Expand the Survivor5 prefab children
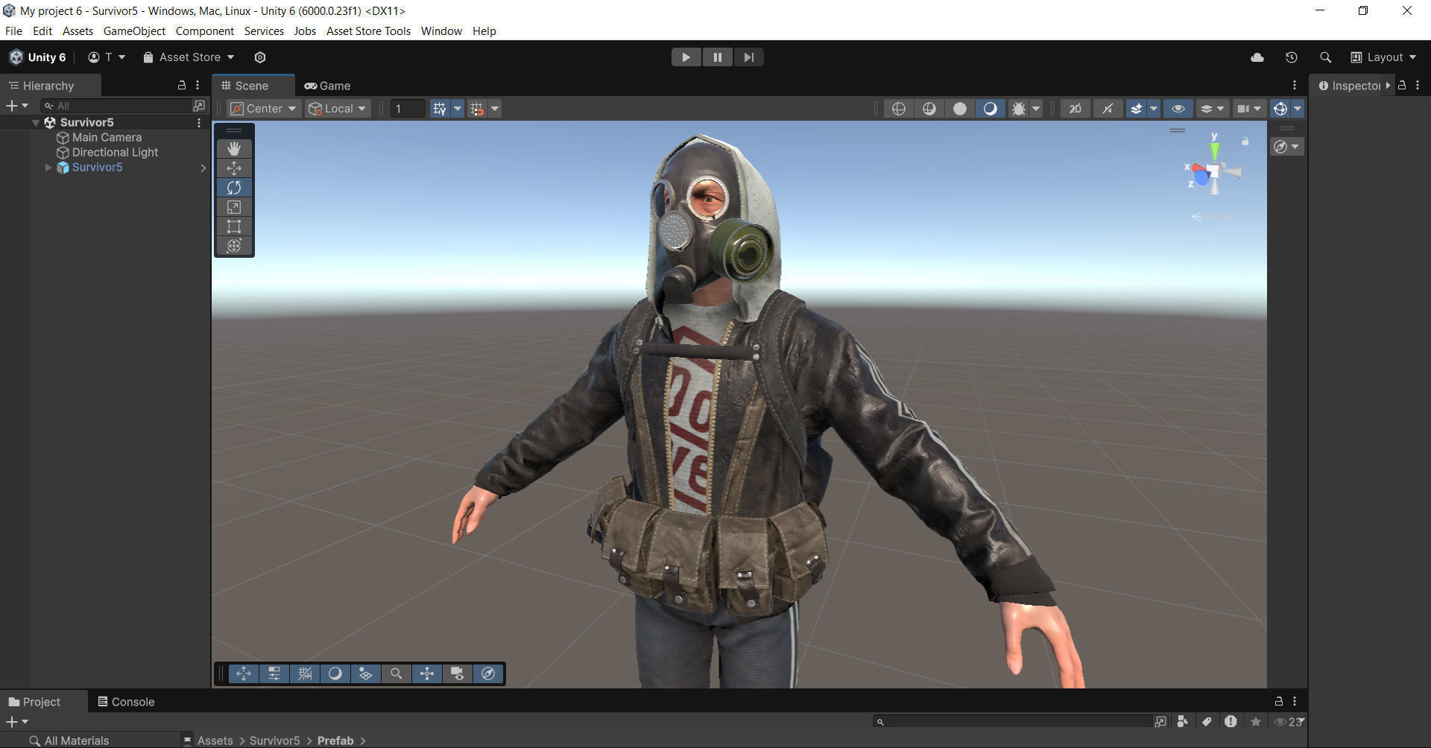The height and width of the screenshot is (748, 1431). [x=48, y=168]
